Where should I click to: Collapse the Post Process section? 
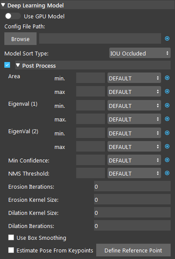(18, 66)
